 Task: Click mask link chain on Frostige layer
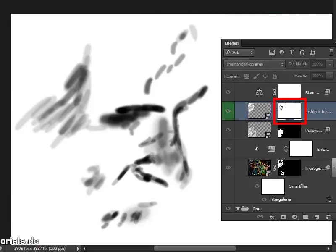274,168
